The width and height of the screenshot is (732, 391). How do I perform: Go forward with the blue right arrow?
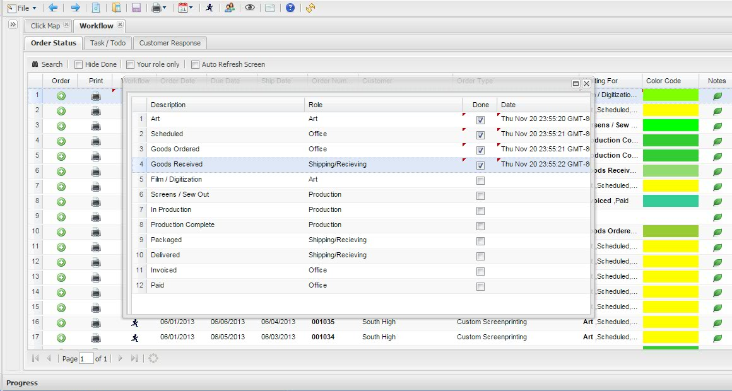75,8
